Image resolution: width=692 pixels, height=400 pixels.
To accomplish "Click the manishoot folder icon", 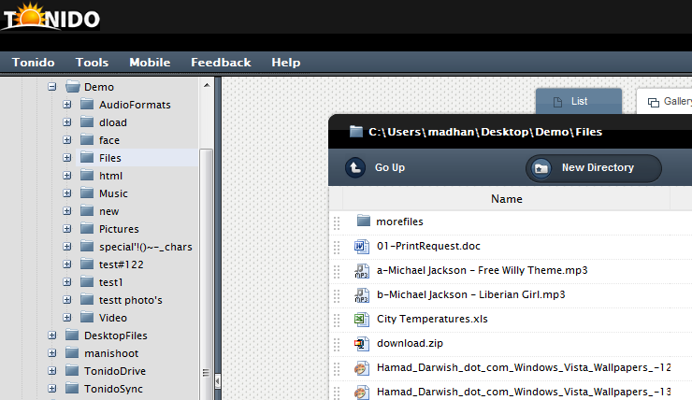I will click(x=72, y=353).
